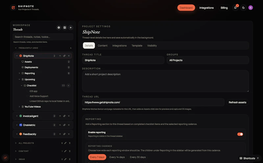Expand the InvoiceAgent thread
263x163 pixels.
(17, 116)
